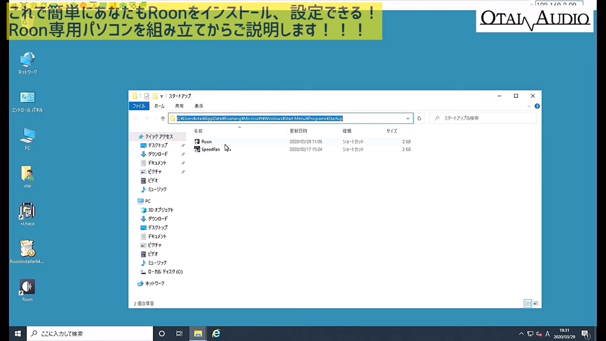Viewport: 606px width, 341px height.
Task: Select the Roon shortcut in Startup folder
Action: pyautogui.click(x=206, y=141)
